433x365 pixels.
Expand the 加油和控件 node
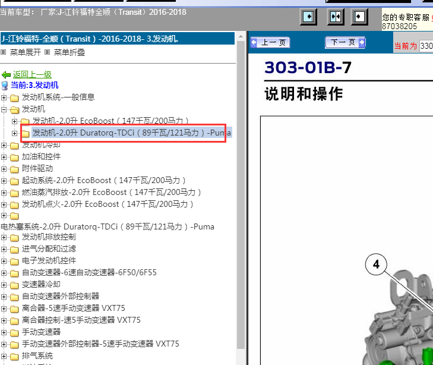point(4,157)
